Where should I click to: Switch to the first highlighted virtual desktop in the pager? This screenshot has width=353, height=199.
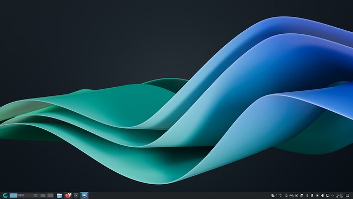click(x=13, y=195)
